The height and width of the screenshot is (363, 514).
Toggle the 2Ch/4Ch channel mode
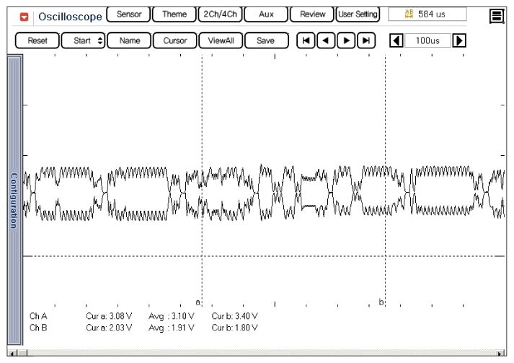220,14
